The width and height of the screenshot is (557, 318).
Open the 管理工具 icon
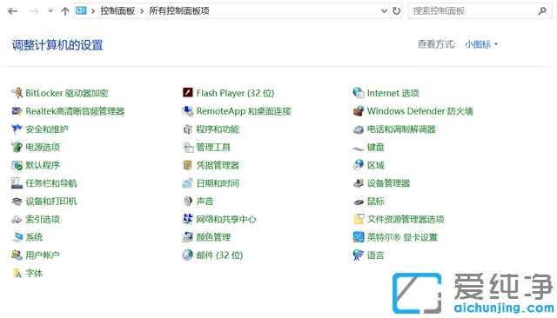[188, 147]
